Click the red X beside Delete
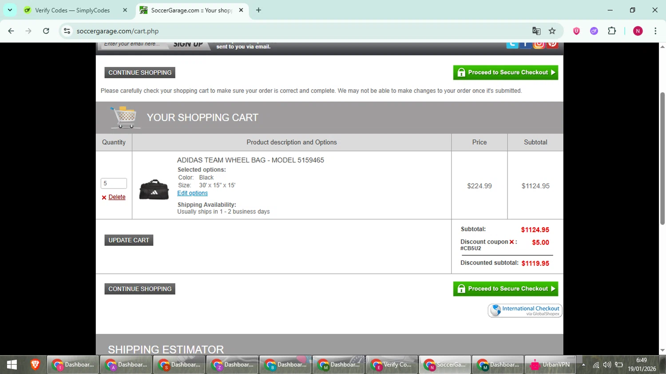The height and width of the screenshot is (374, 666). [104, 197]
